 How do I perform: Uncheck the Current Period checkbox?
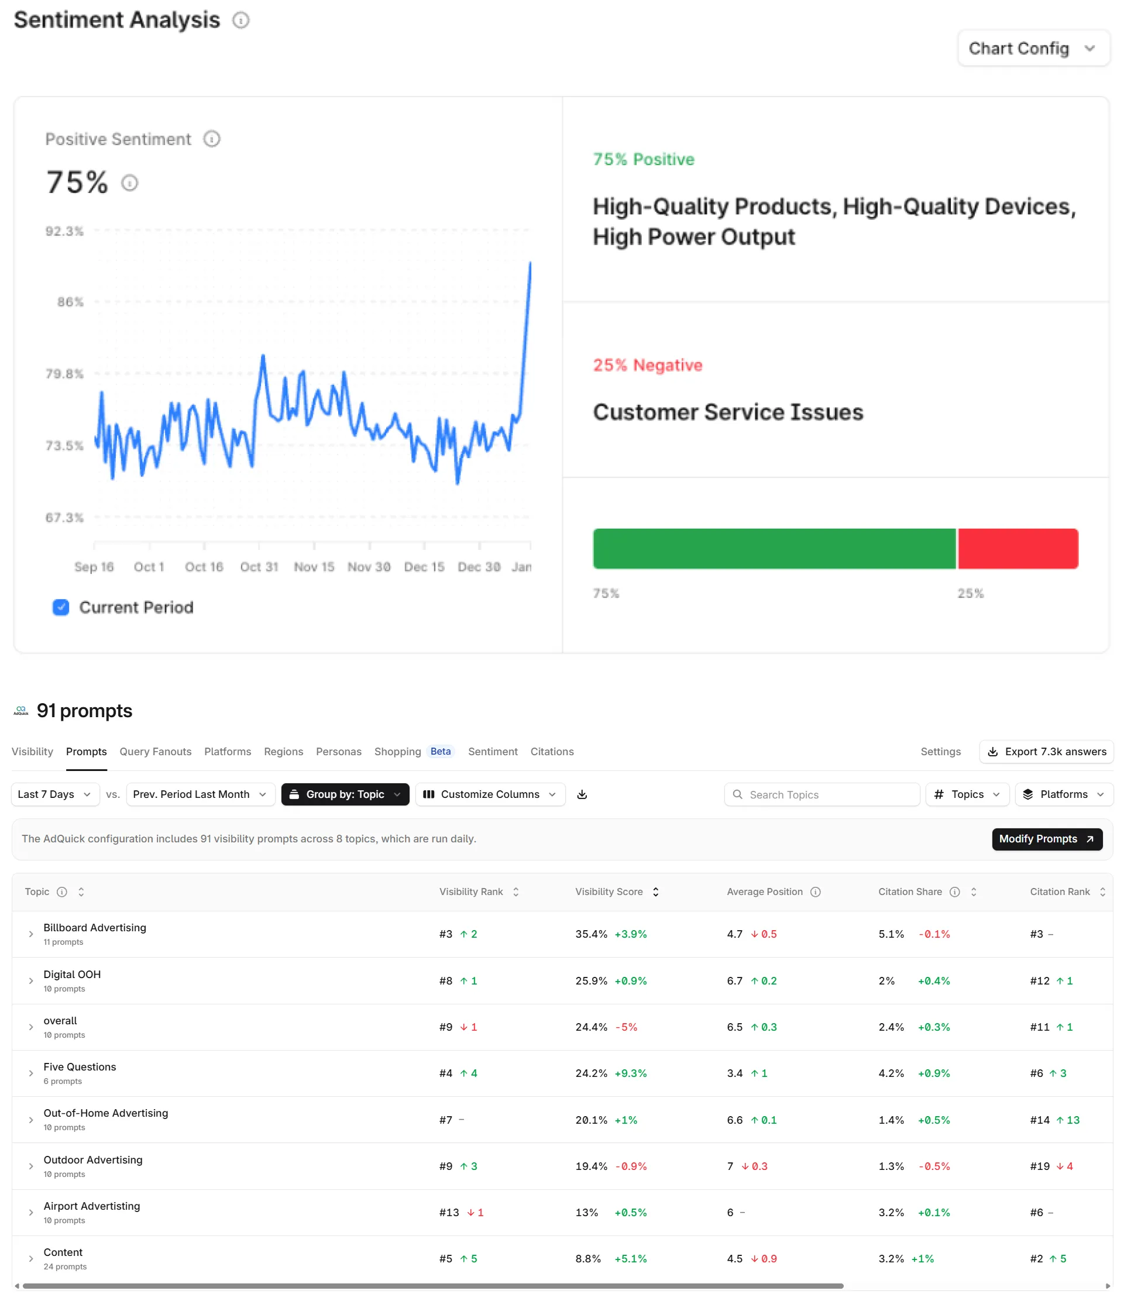[61, 607]
